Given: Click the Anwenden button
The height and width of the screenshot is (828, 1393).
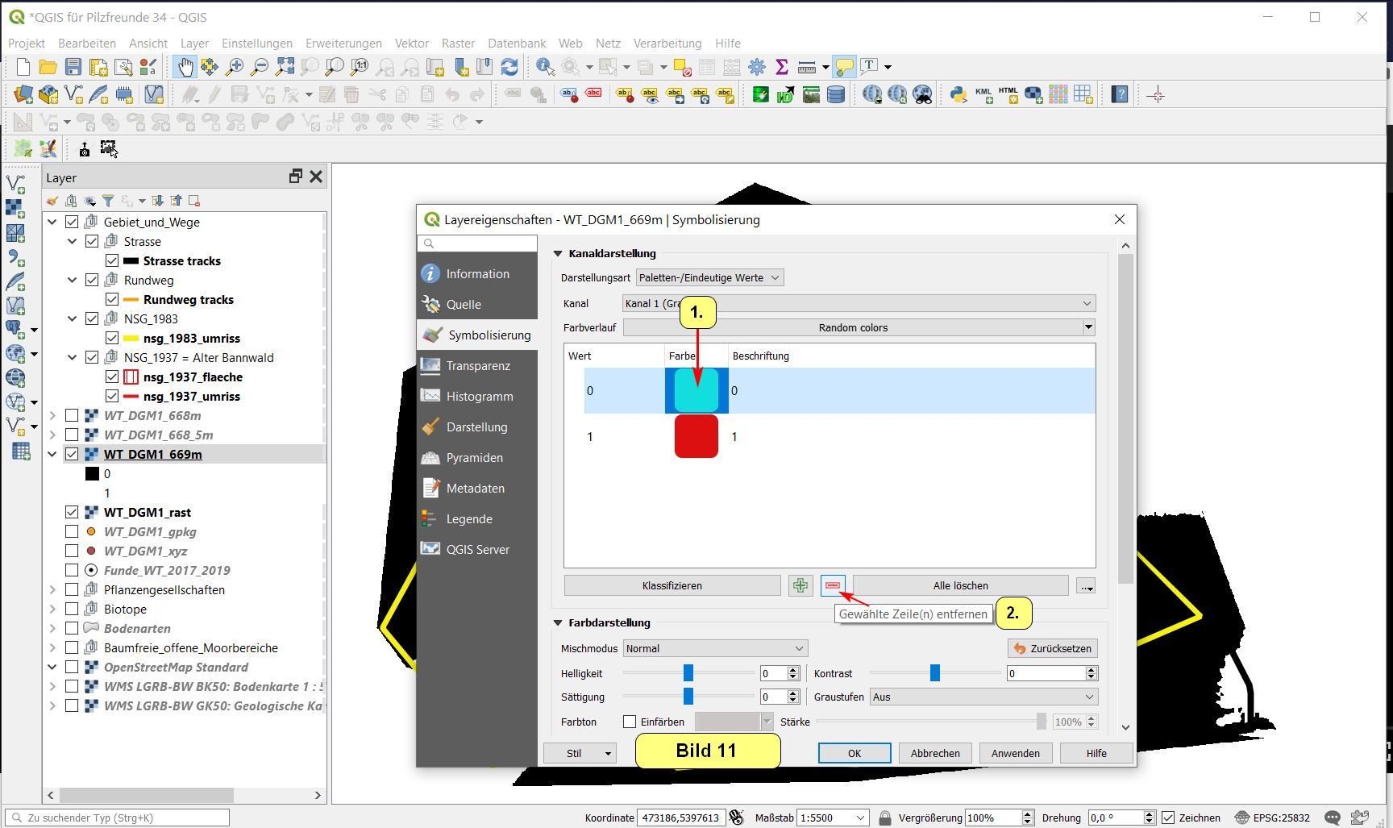Looking at the screenshot, I should (1015, 754).
